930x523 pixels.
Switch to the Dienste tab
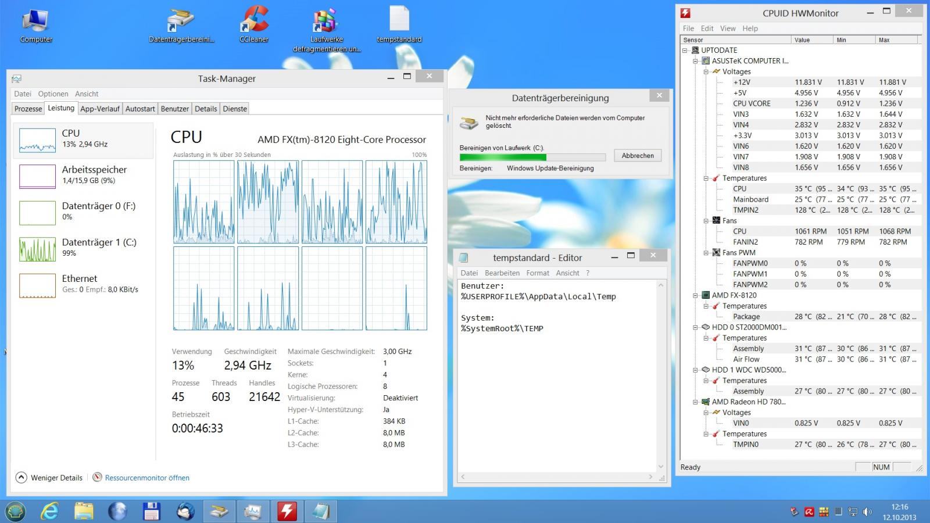(235, 109)
